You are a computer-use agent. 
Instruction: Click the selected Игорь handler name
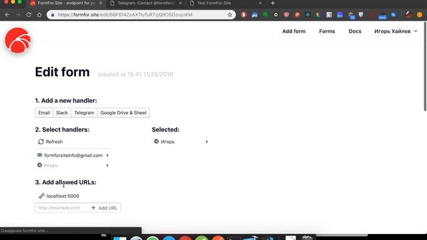167,142
